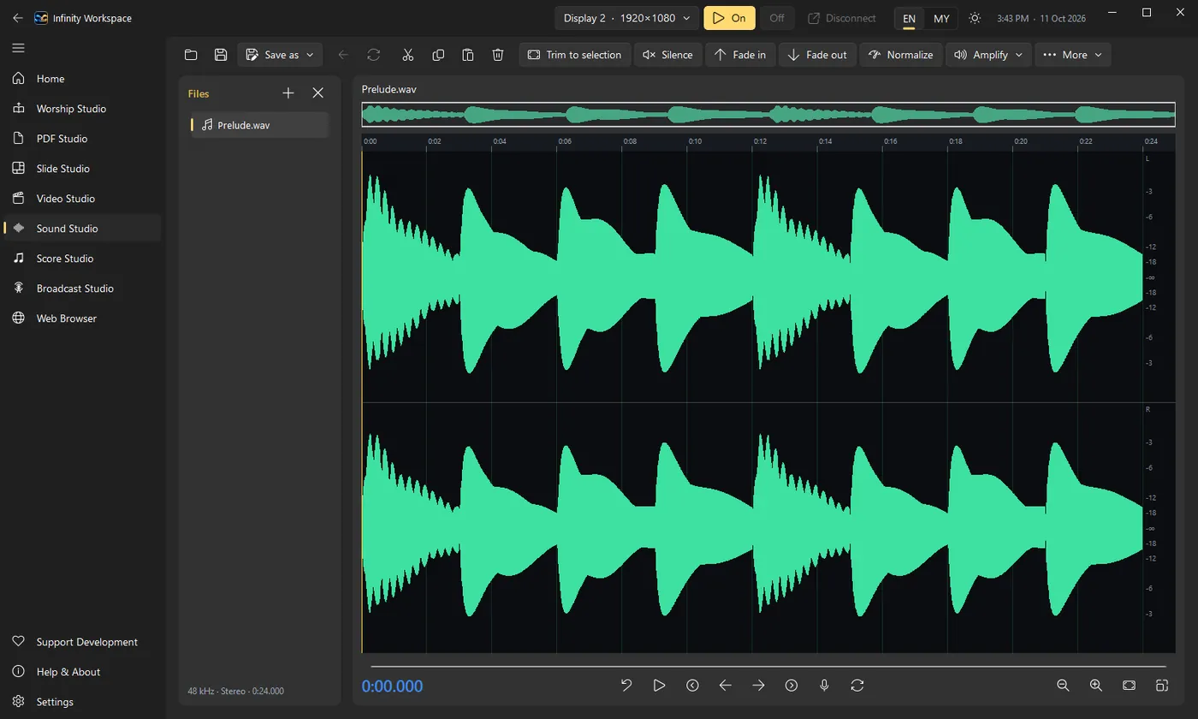Collapse the sidebar with the hamburger menu
Screen dimensions: 1198x719
(x=18, y=48)
